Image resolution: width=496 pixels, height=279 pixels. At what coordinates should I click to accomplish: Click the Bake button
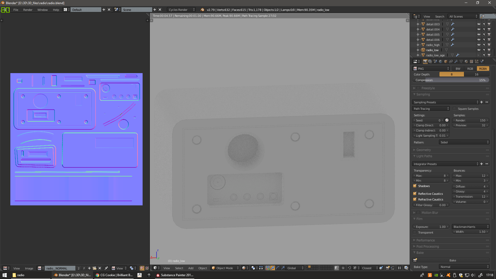453,260
